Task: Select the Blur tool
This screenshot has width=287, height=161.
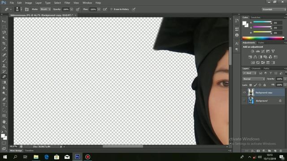Action: pos(4,88)
